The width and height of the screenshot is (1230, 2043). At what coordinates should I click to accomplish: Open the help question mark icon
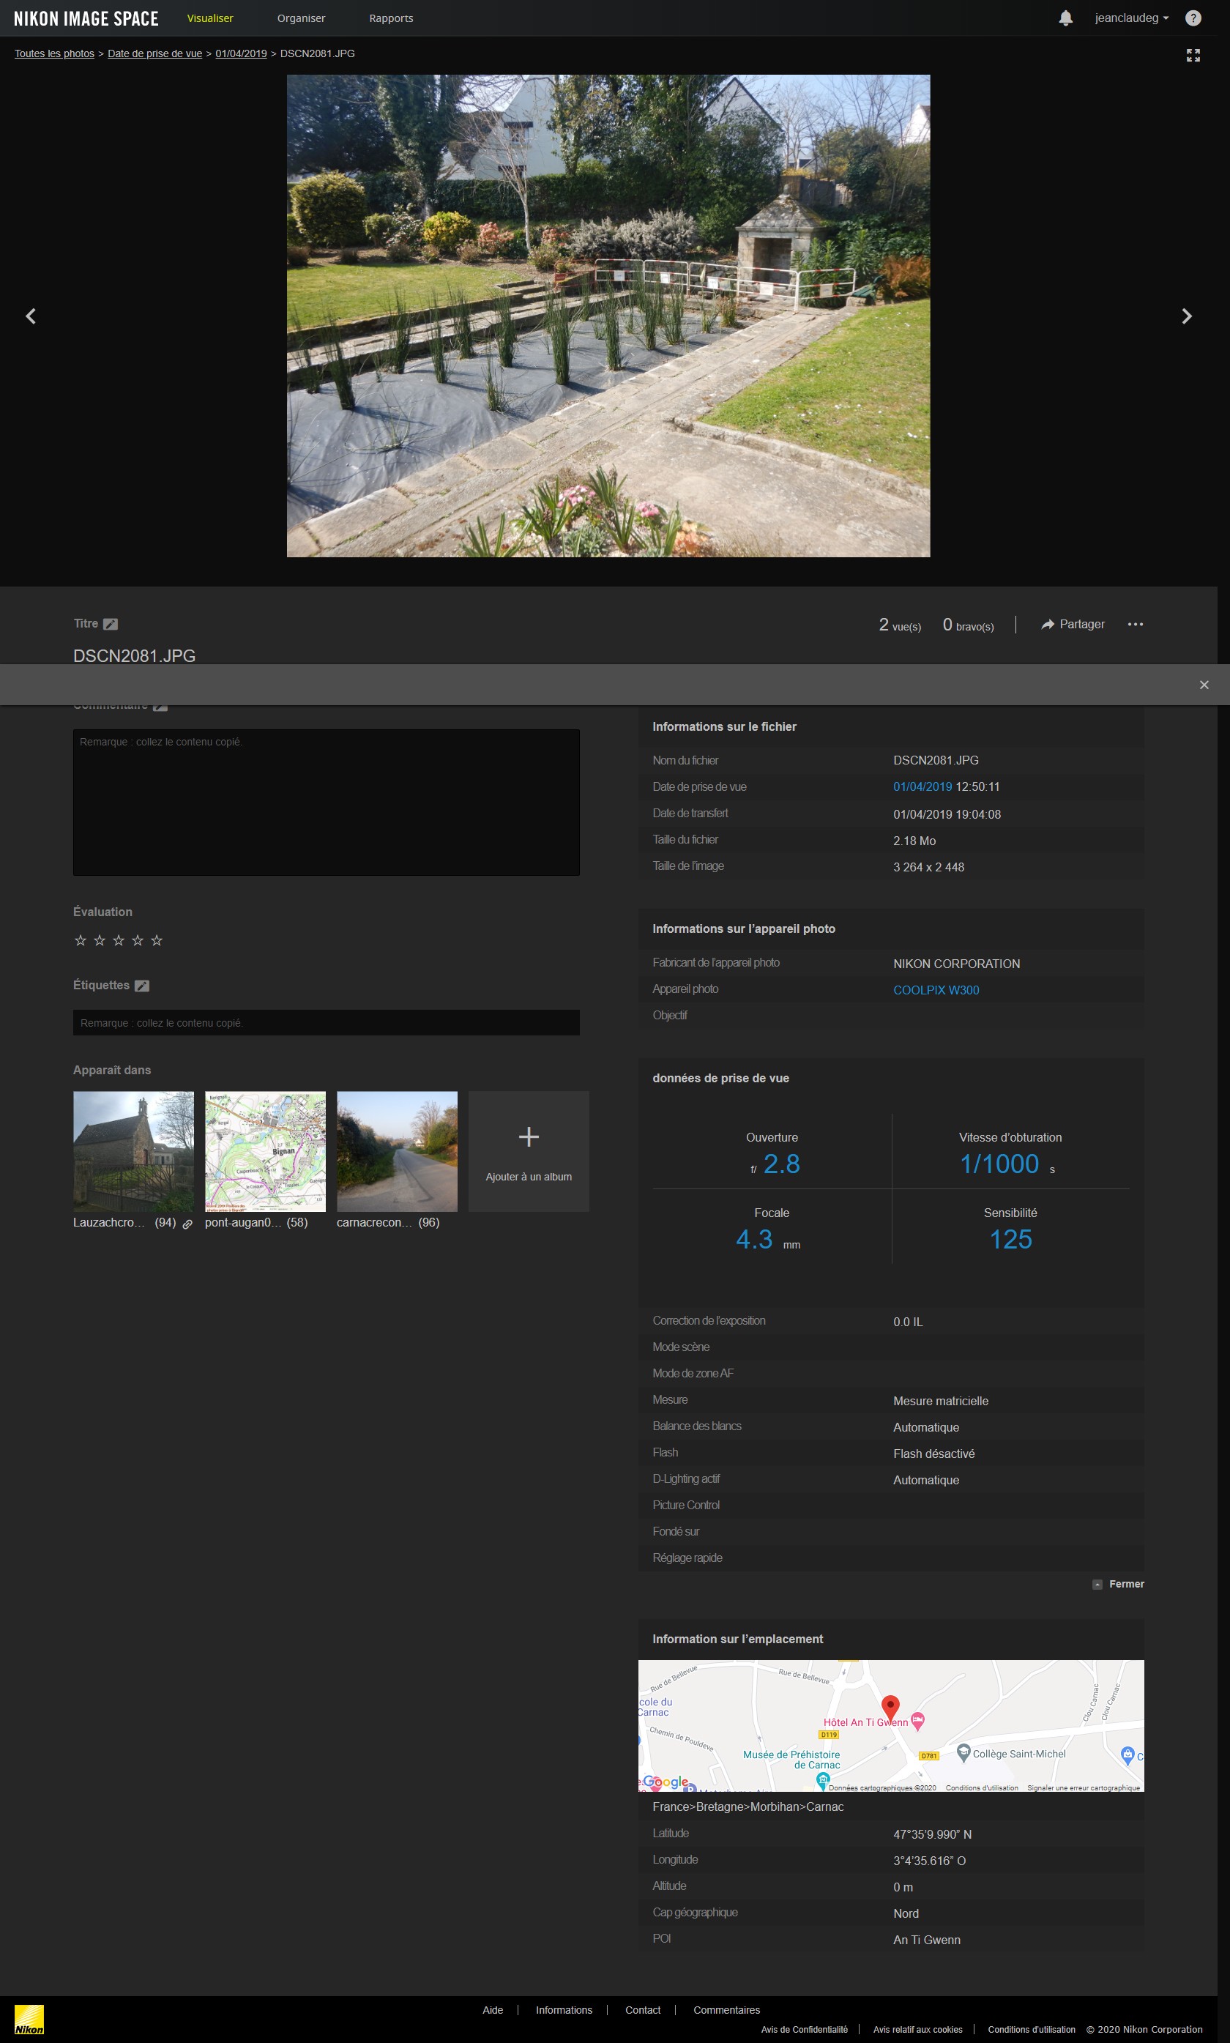click(1193, 18)
